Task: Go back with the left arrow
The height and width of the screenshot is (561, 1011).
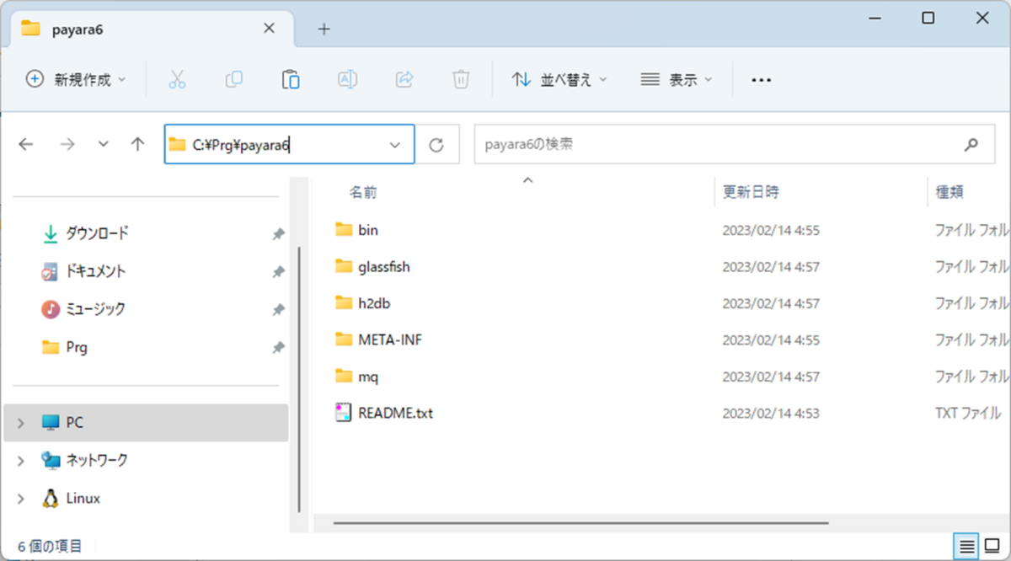Action: pos(26,145)
